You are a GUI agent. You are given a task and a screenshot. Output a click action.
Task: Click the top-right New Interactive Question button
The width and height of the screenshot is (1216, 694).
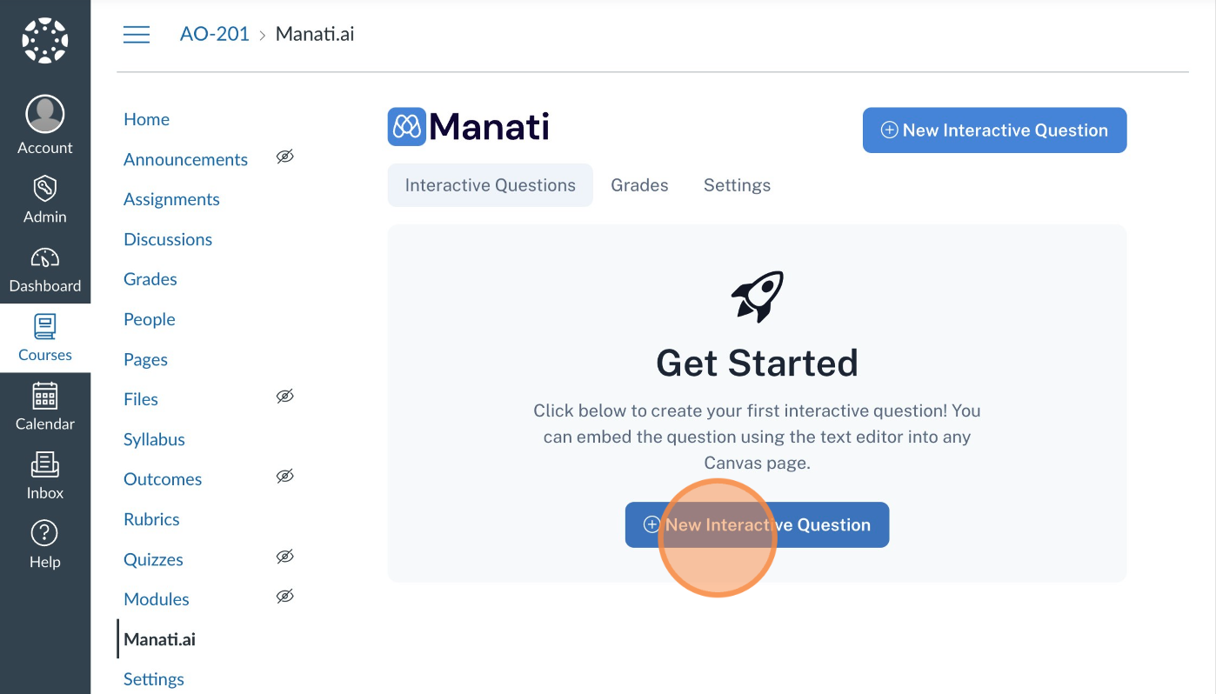coord(994,130)
